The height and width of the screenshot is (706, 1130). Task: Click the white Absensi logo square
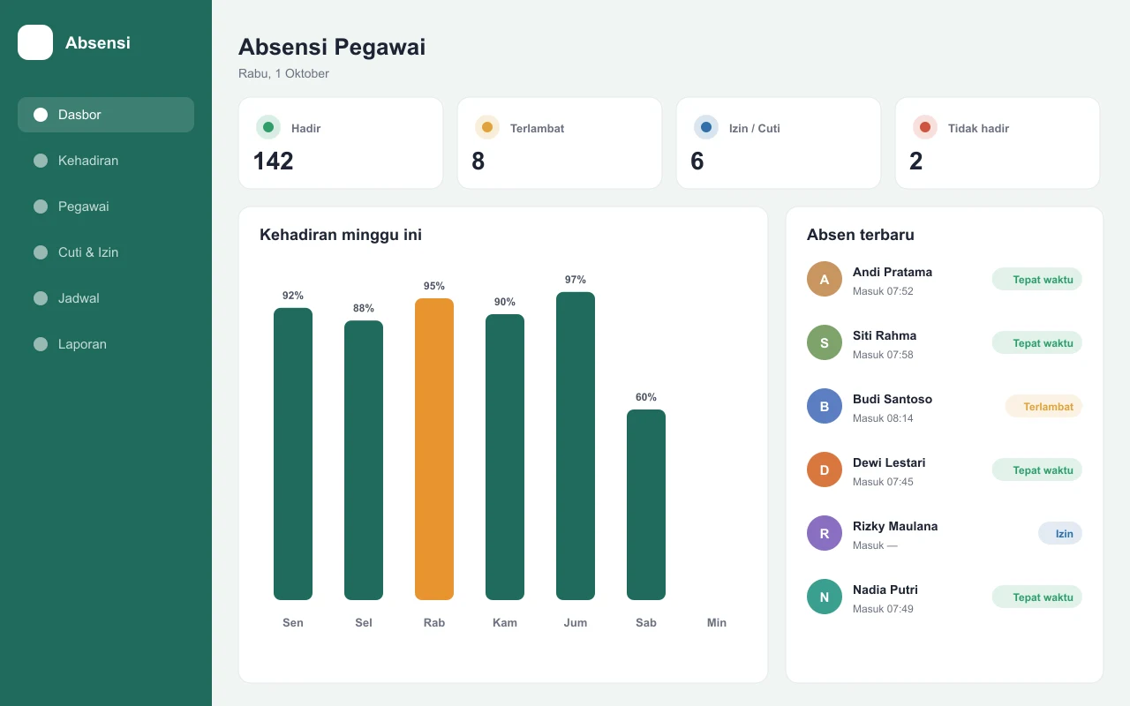(x=35, y=42)
